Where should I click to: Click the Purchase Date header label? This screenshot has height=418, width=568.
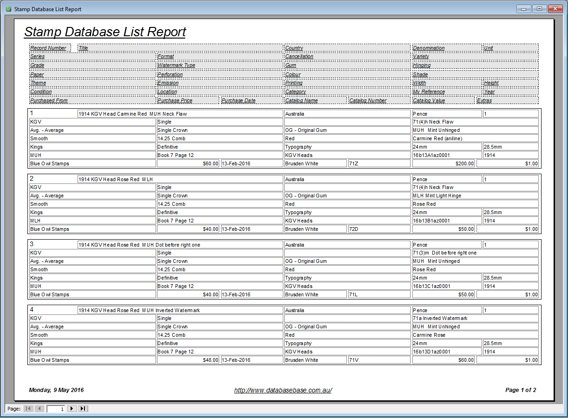point(239,100)
